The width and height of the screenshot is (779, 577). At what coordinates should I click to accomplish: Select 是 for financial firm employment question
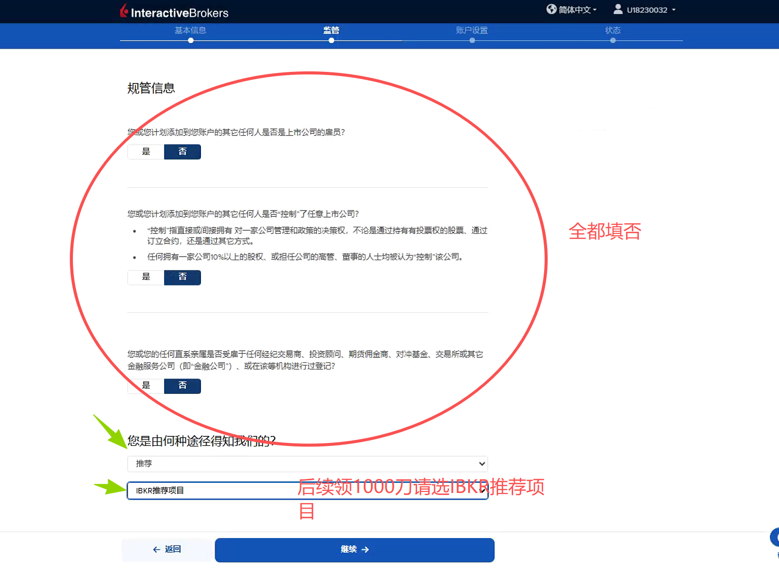146,386
